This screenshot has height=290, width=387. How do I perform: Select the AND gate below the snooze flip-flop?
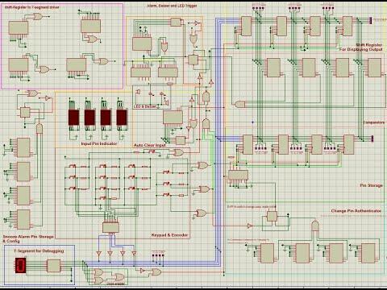click(40, 129)
